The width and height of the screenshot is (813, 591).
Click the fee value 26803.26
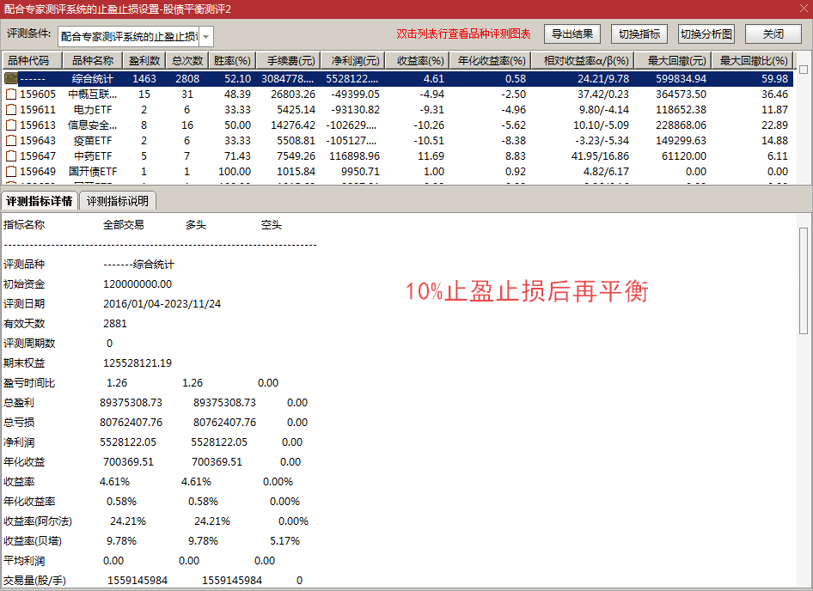pyautogui.click(x=293, y=94)
